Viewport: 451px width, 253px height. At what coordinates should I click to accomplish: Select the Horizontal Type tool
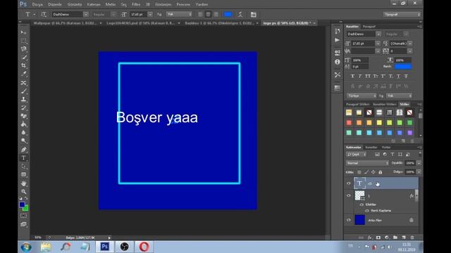point(23,157)
